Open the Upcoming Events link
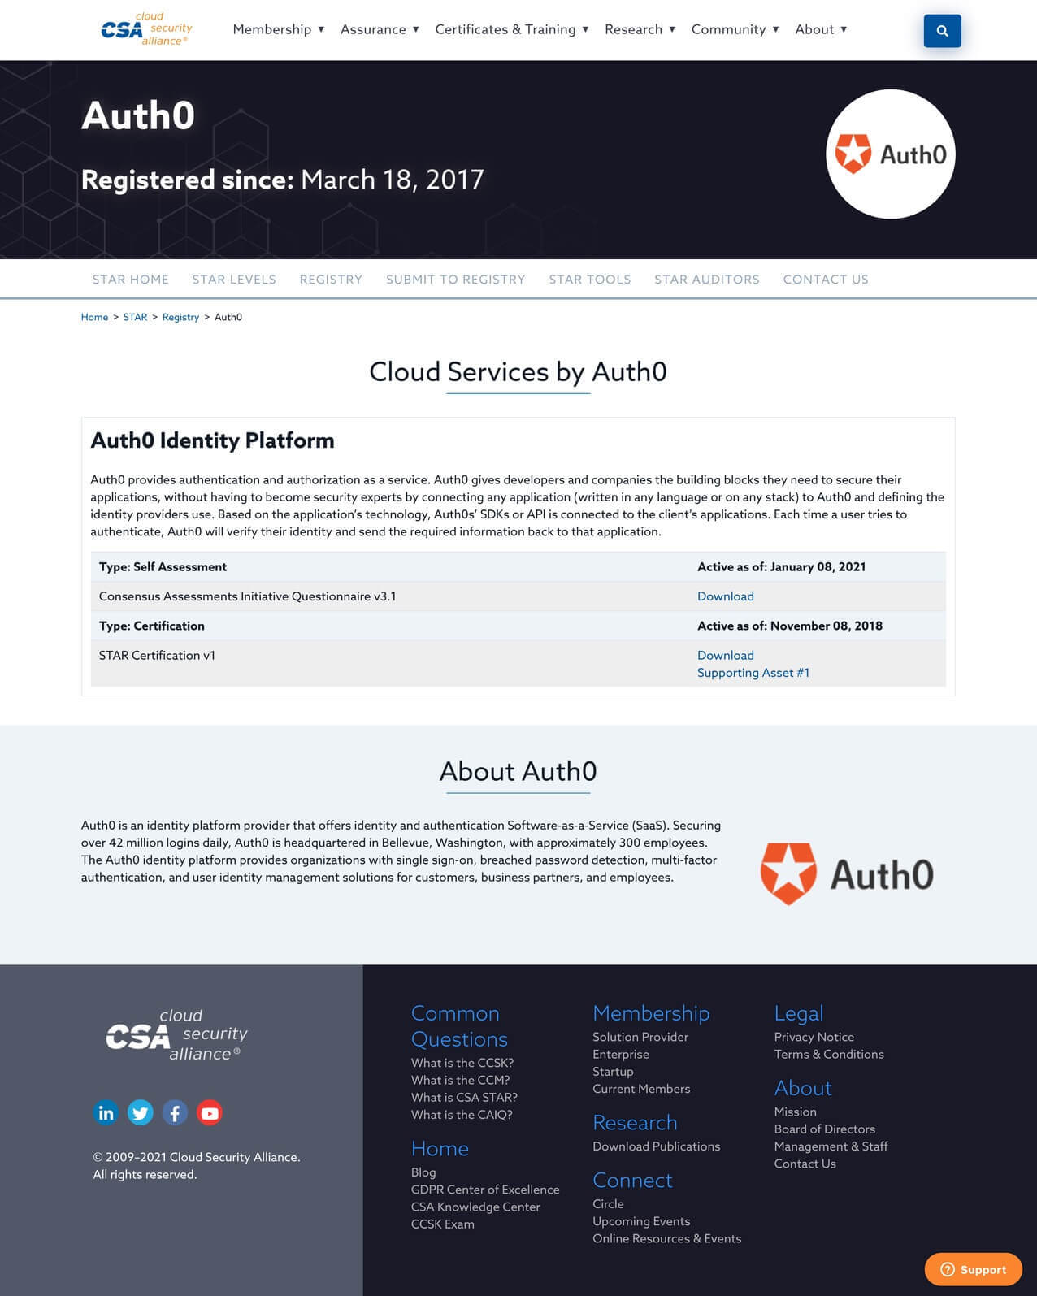1037x1296 pixels. (x=641, y=1221)
